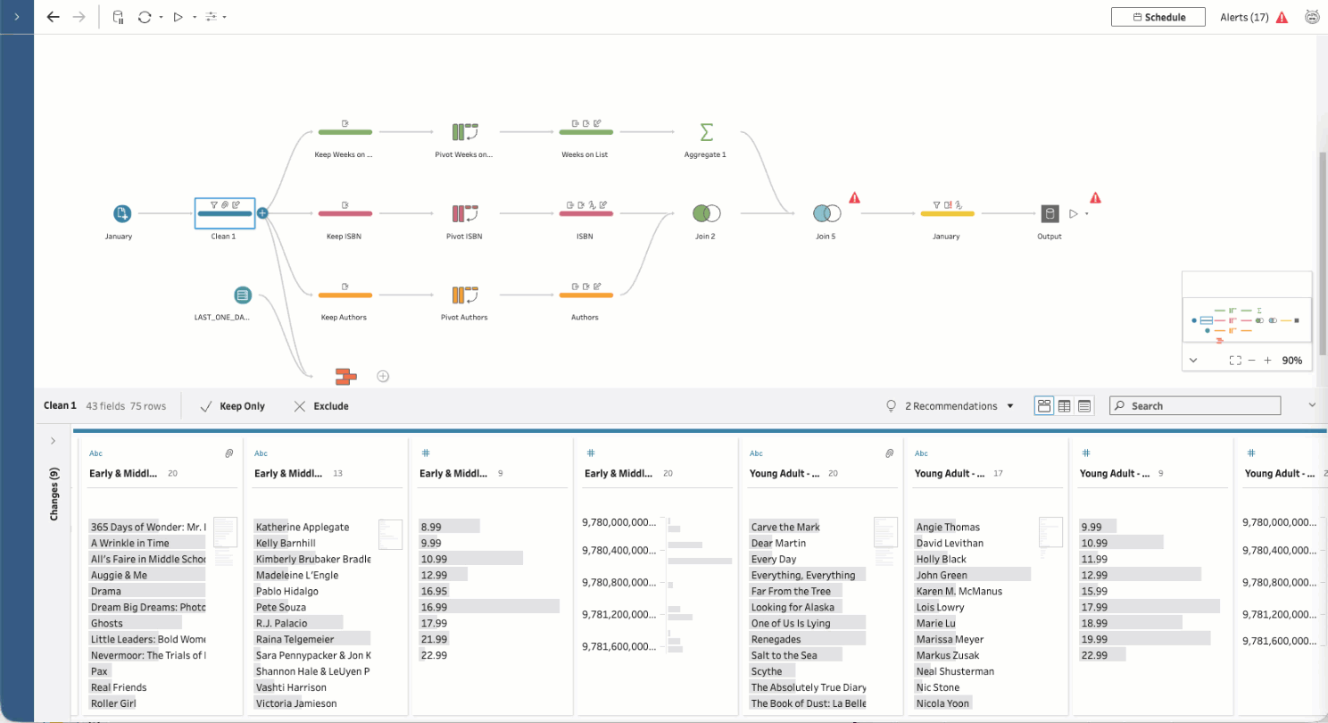Click the run flow play icon

coord(178,17)
